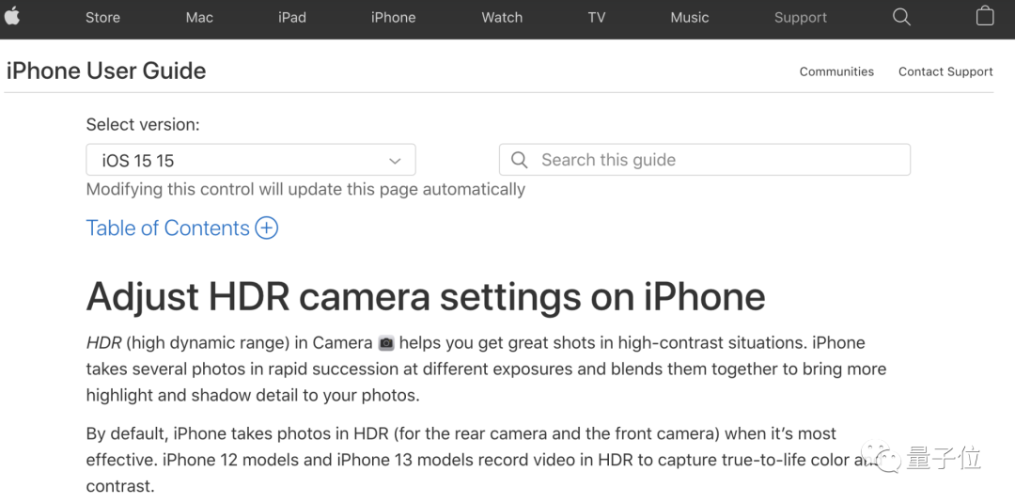Click the inline Camera app icon
Viewport: 1015px width, 503px height.
[386, 343]
